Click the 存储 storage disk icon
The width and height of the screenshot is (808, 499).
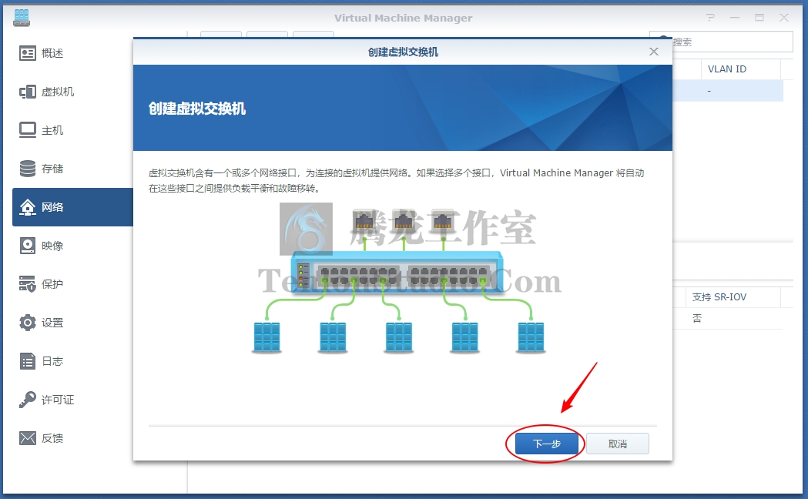27,169
